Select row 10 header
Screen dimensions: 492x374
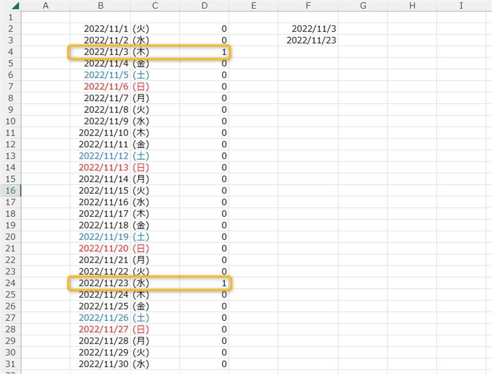click(10, 121)
